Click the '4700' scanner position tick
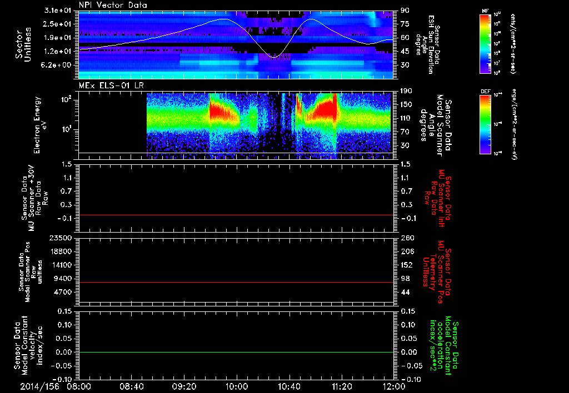569x393 pixels. tap(62, 292)
